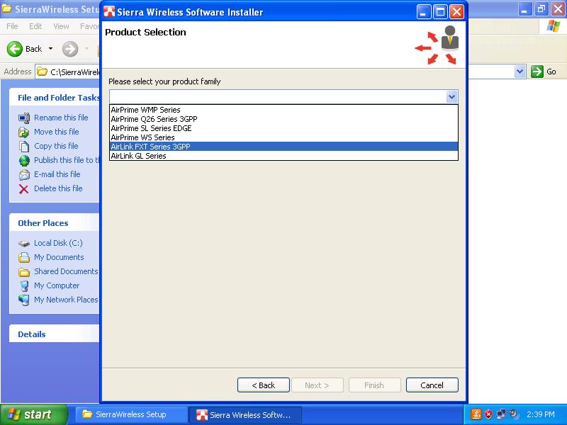Viewport: 567px width, 425px height.
Task: Select AirPrime WMP Series from the list
Action: (284, 110)
